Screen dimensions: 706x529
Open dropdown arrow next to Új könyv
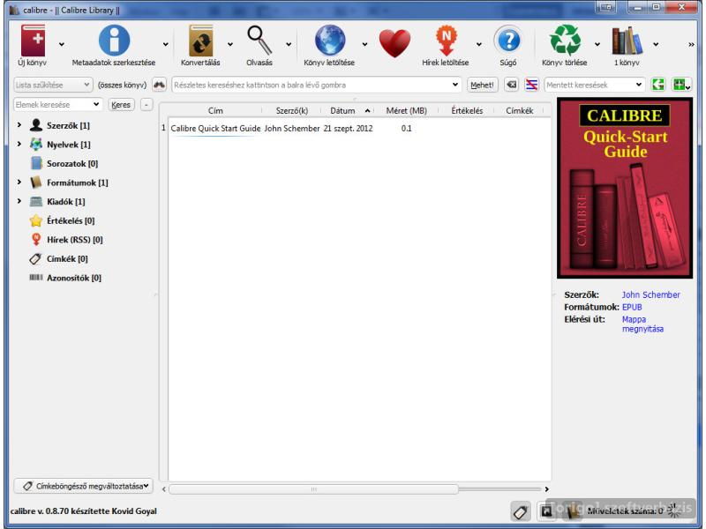(x=62, y=44)
